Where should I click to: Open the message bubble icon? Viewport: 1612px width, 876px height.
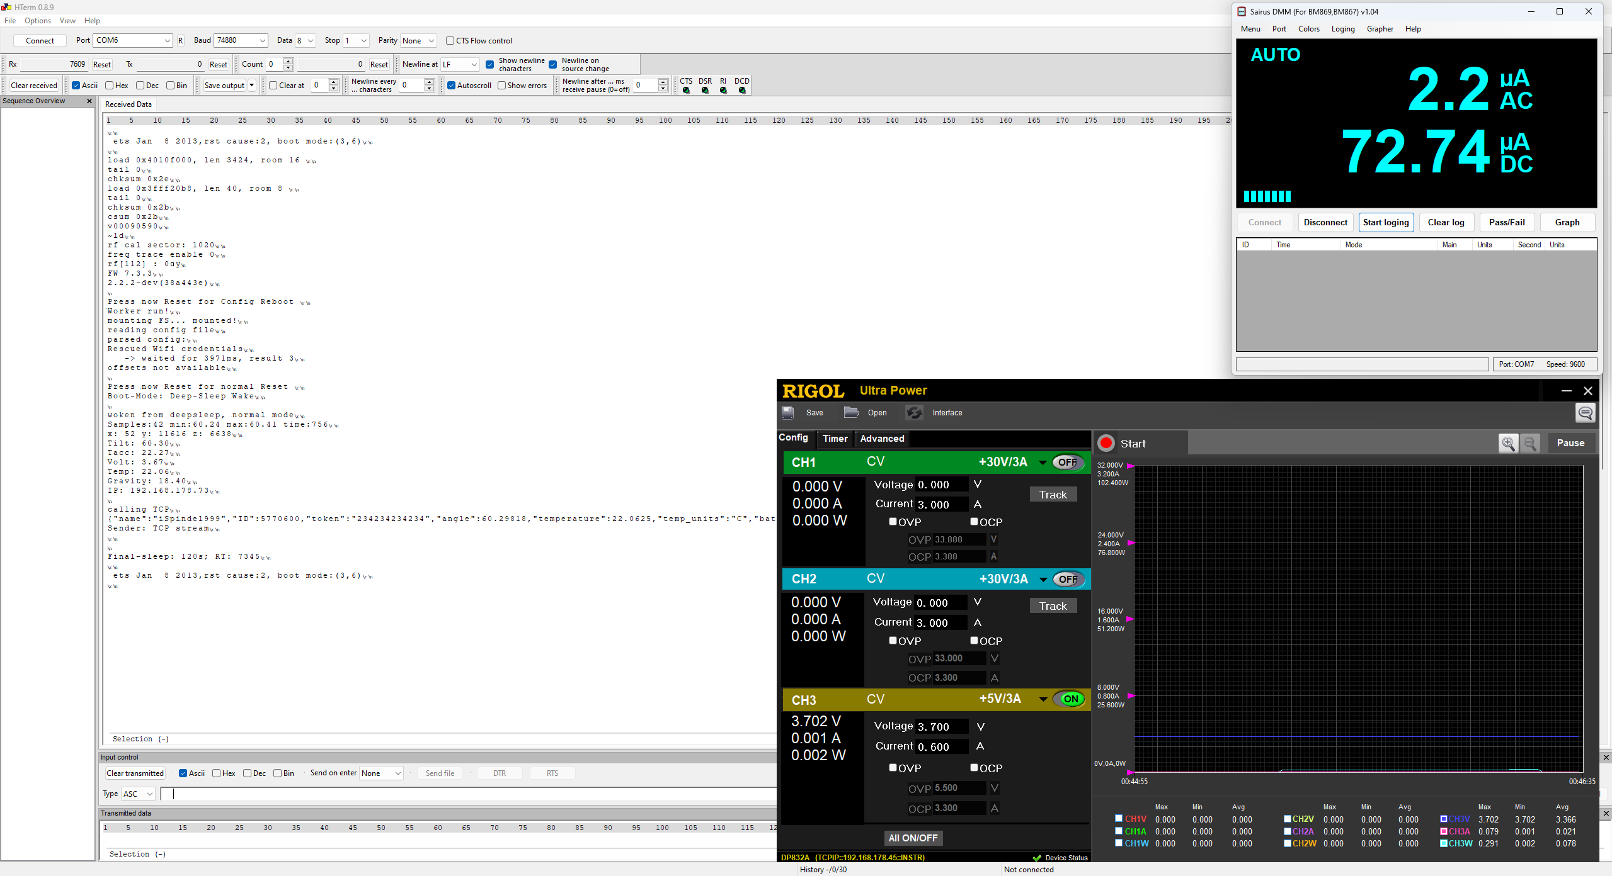pos(1586,413)
